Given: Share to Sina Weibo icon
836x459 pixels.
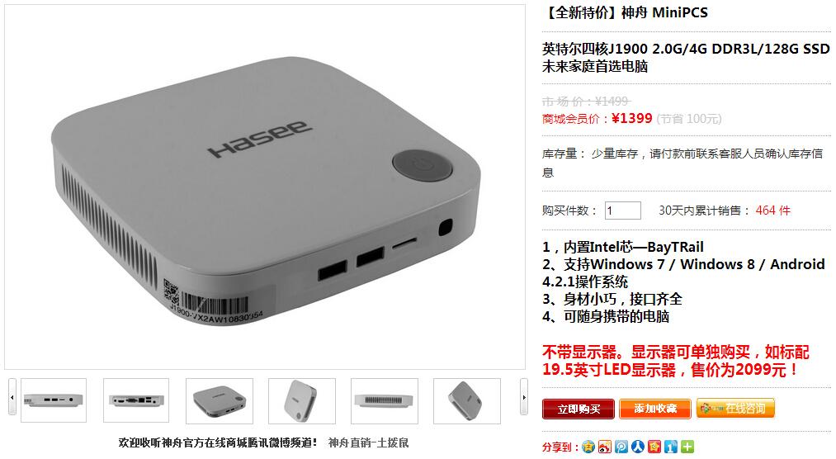Looking at the screenshot, I should 605,447.
